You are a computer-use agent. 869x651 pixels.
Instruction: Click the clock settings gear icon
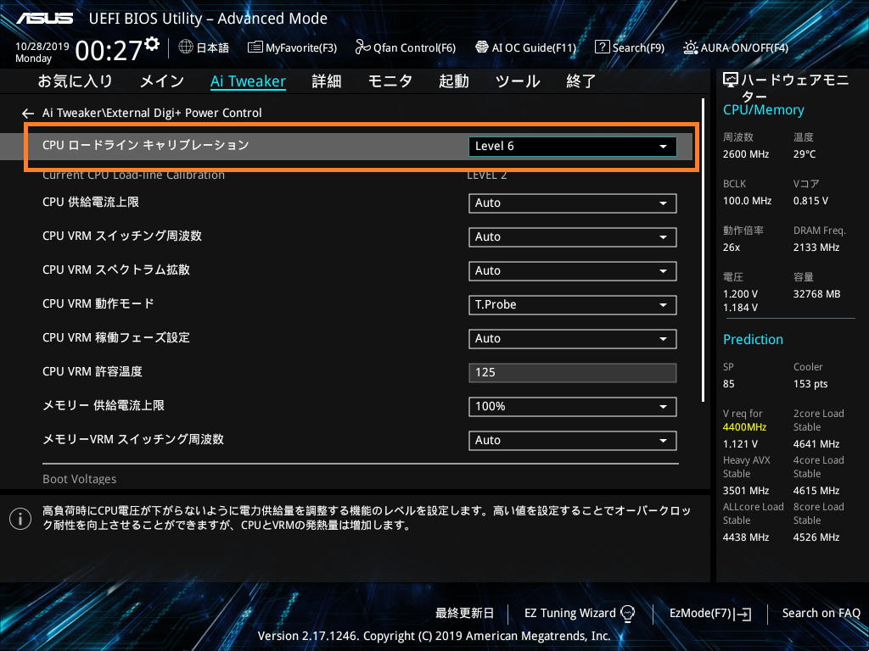(152, 44)
